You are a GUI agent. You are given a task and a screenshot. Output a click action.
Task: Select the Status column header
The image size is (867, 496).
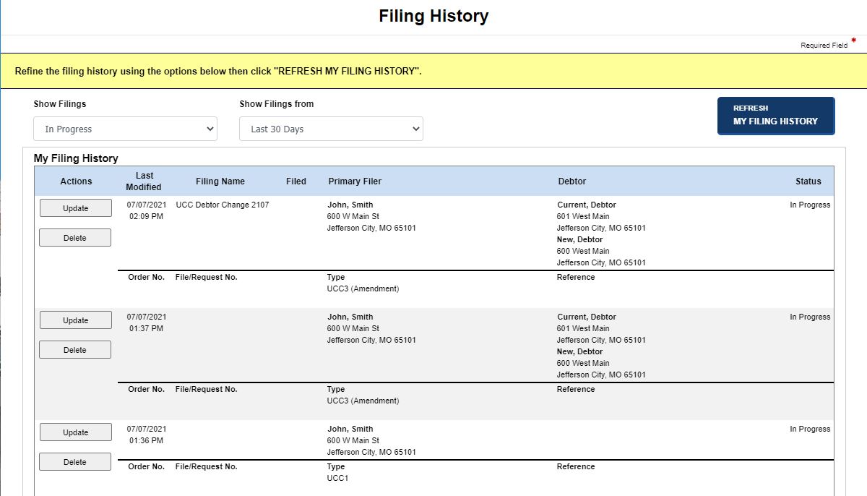pyautogui.click(x=808, y=181)
